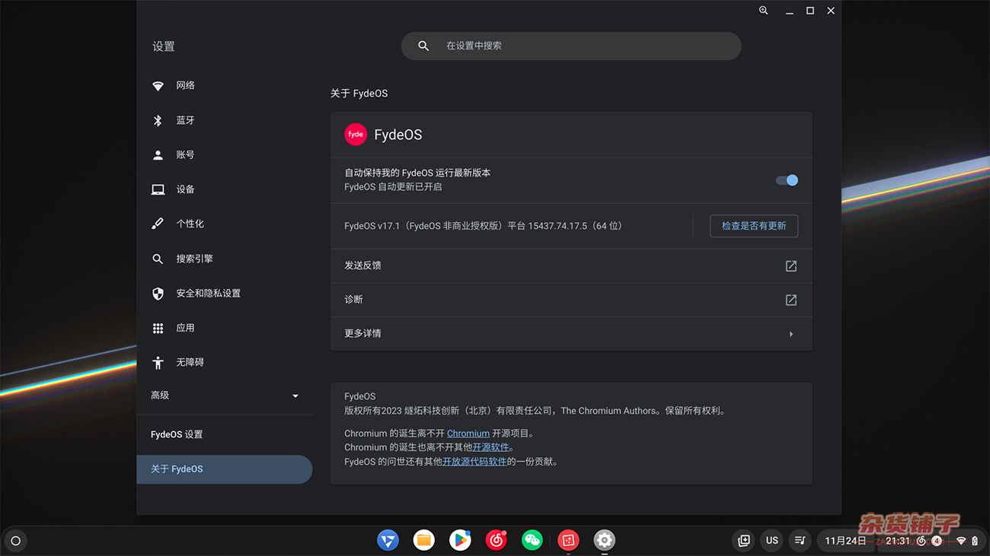Click the Bluetooth icon in the sidebar
The width and height of the screenshot is (990, 556).
tap(158, 120)
